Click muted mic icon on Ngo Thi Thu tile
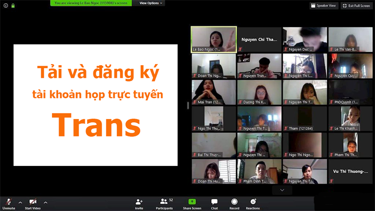Viewport: 375px width, 211px height. pyautogui.click(x=195, y=128)
